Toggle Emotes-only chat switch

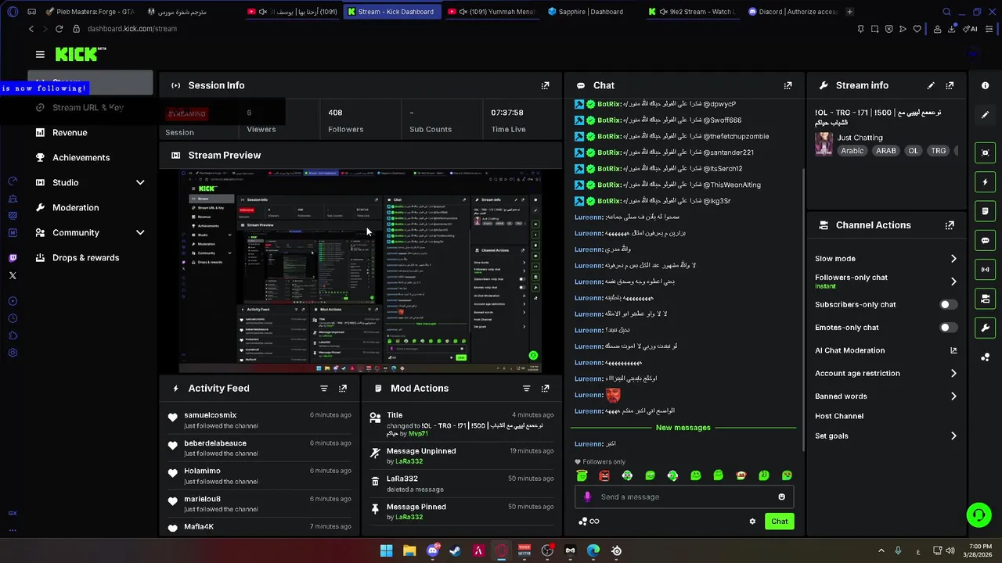coord(947,328)
